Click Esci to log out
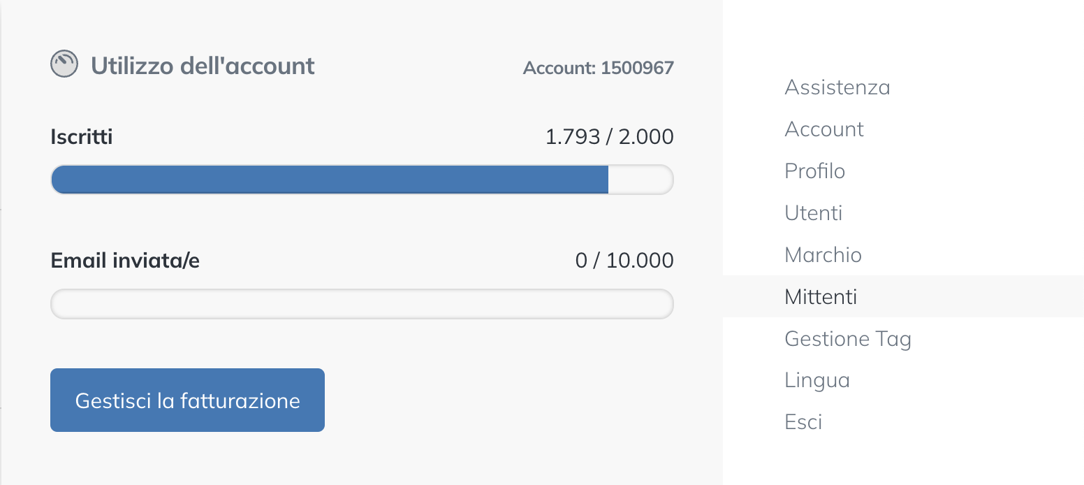Screen dimensions: 1084x485 803,422
